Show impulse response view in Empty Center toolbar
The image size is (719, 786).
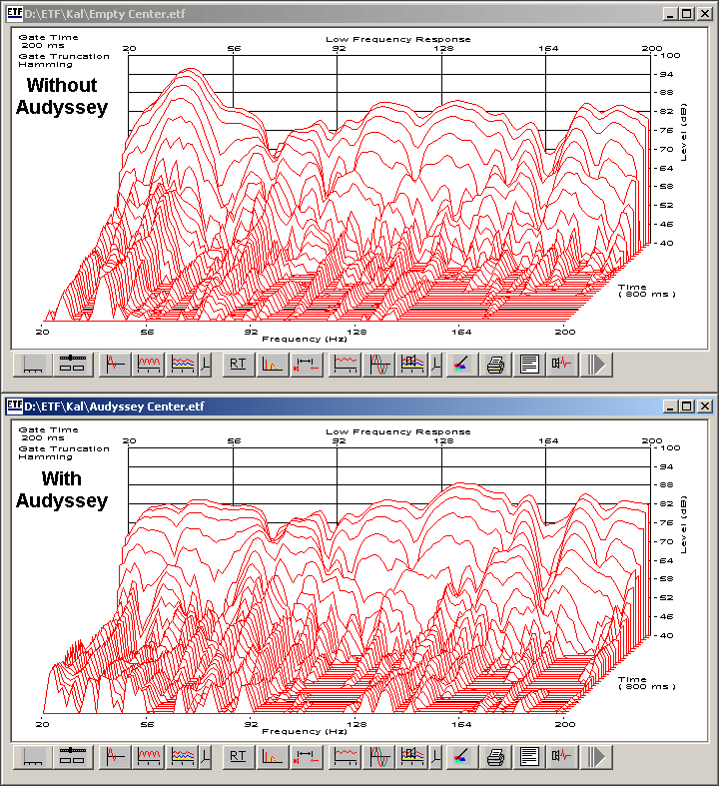pos(117,365)
